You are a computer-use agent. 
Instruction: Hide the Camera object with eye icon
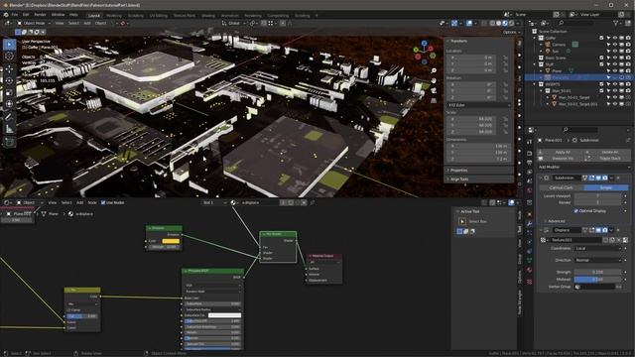coord(615,45)
